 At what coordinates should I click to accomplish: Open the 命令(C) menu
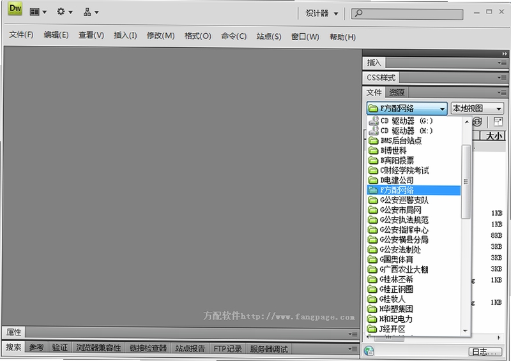pos(234,36)
